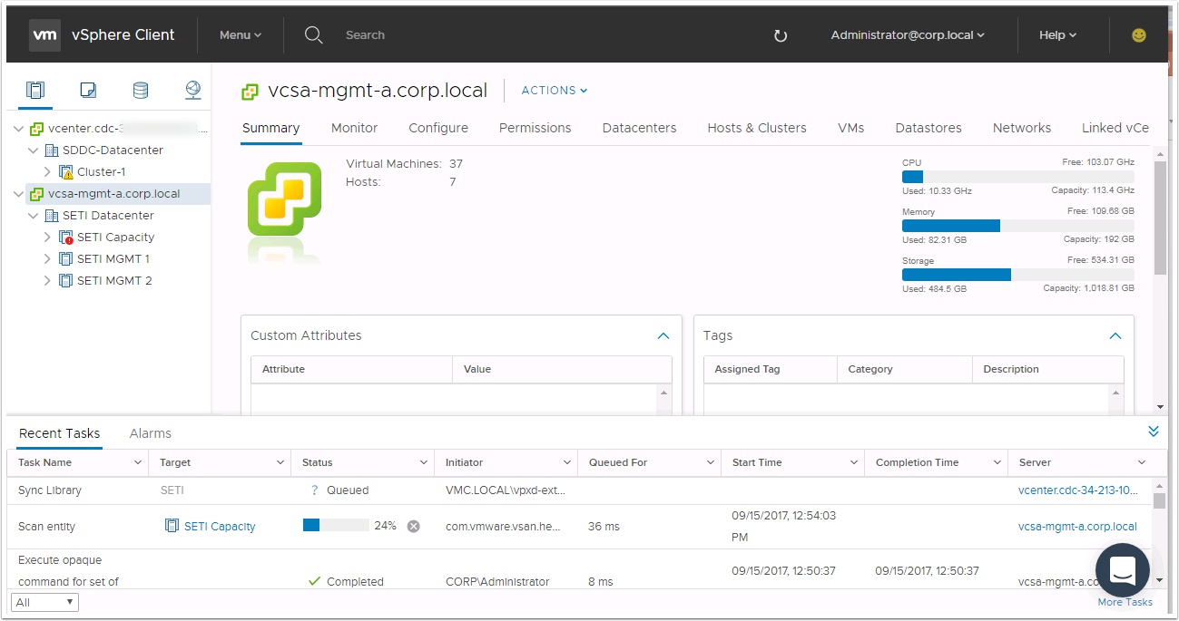Open the All tasks filter dropdown
The height and width of the screenshot is (621, 1179).
44,602
